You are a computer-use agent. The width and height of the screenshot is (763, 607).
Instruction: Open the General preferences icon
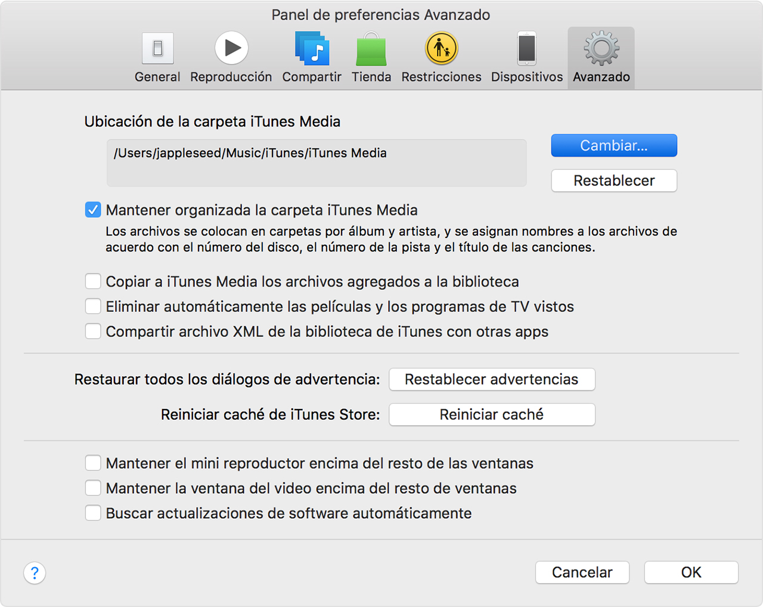[157, 48]
